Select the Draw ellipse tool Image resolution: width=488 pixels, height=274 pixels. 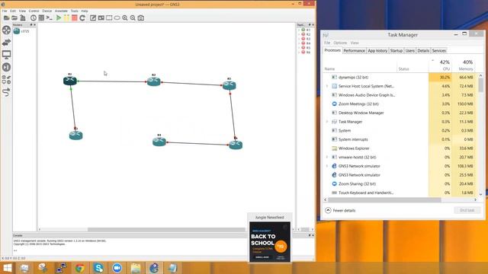(117, 18)
